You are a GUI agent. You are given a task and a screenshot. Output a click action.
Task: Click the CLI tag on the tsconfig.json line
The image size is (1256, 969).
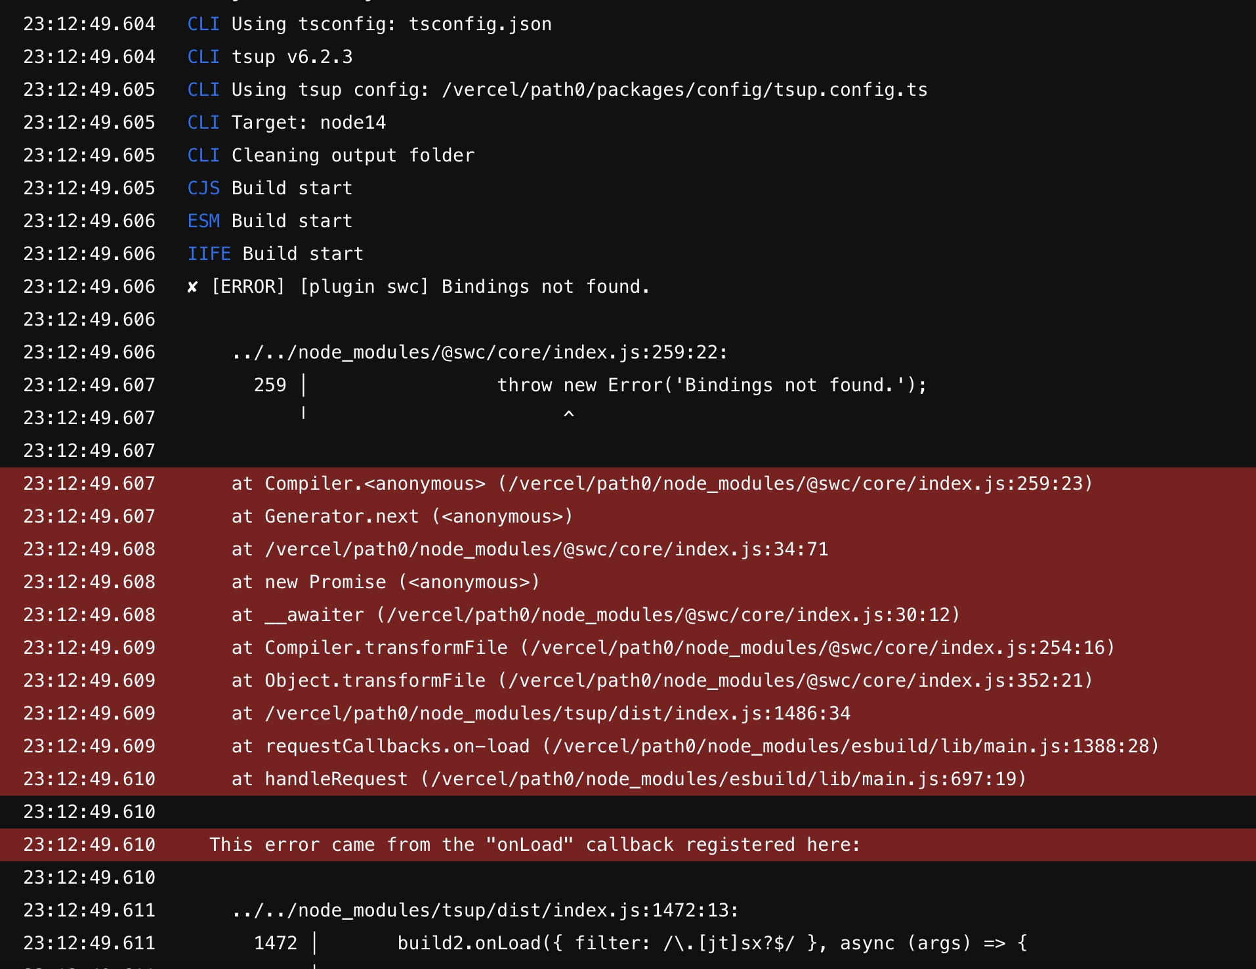click(x=203, y=24)
